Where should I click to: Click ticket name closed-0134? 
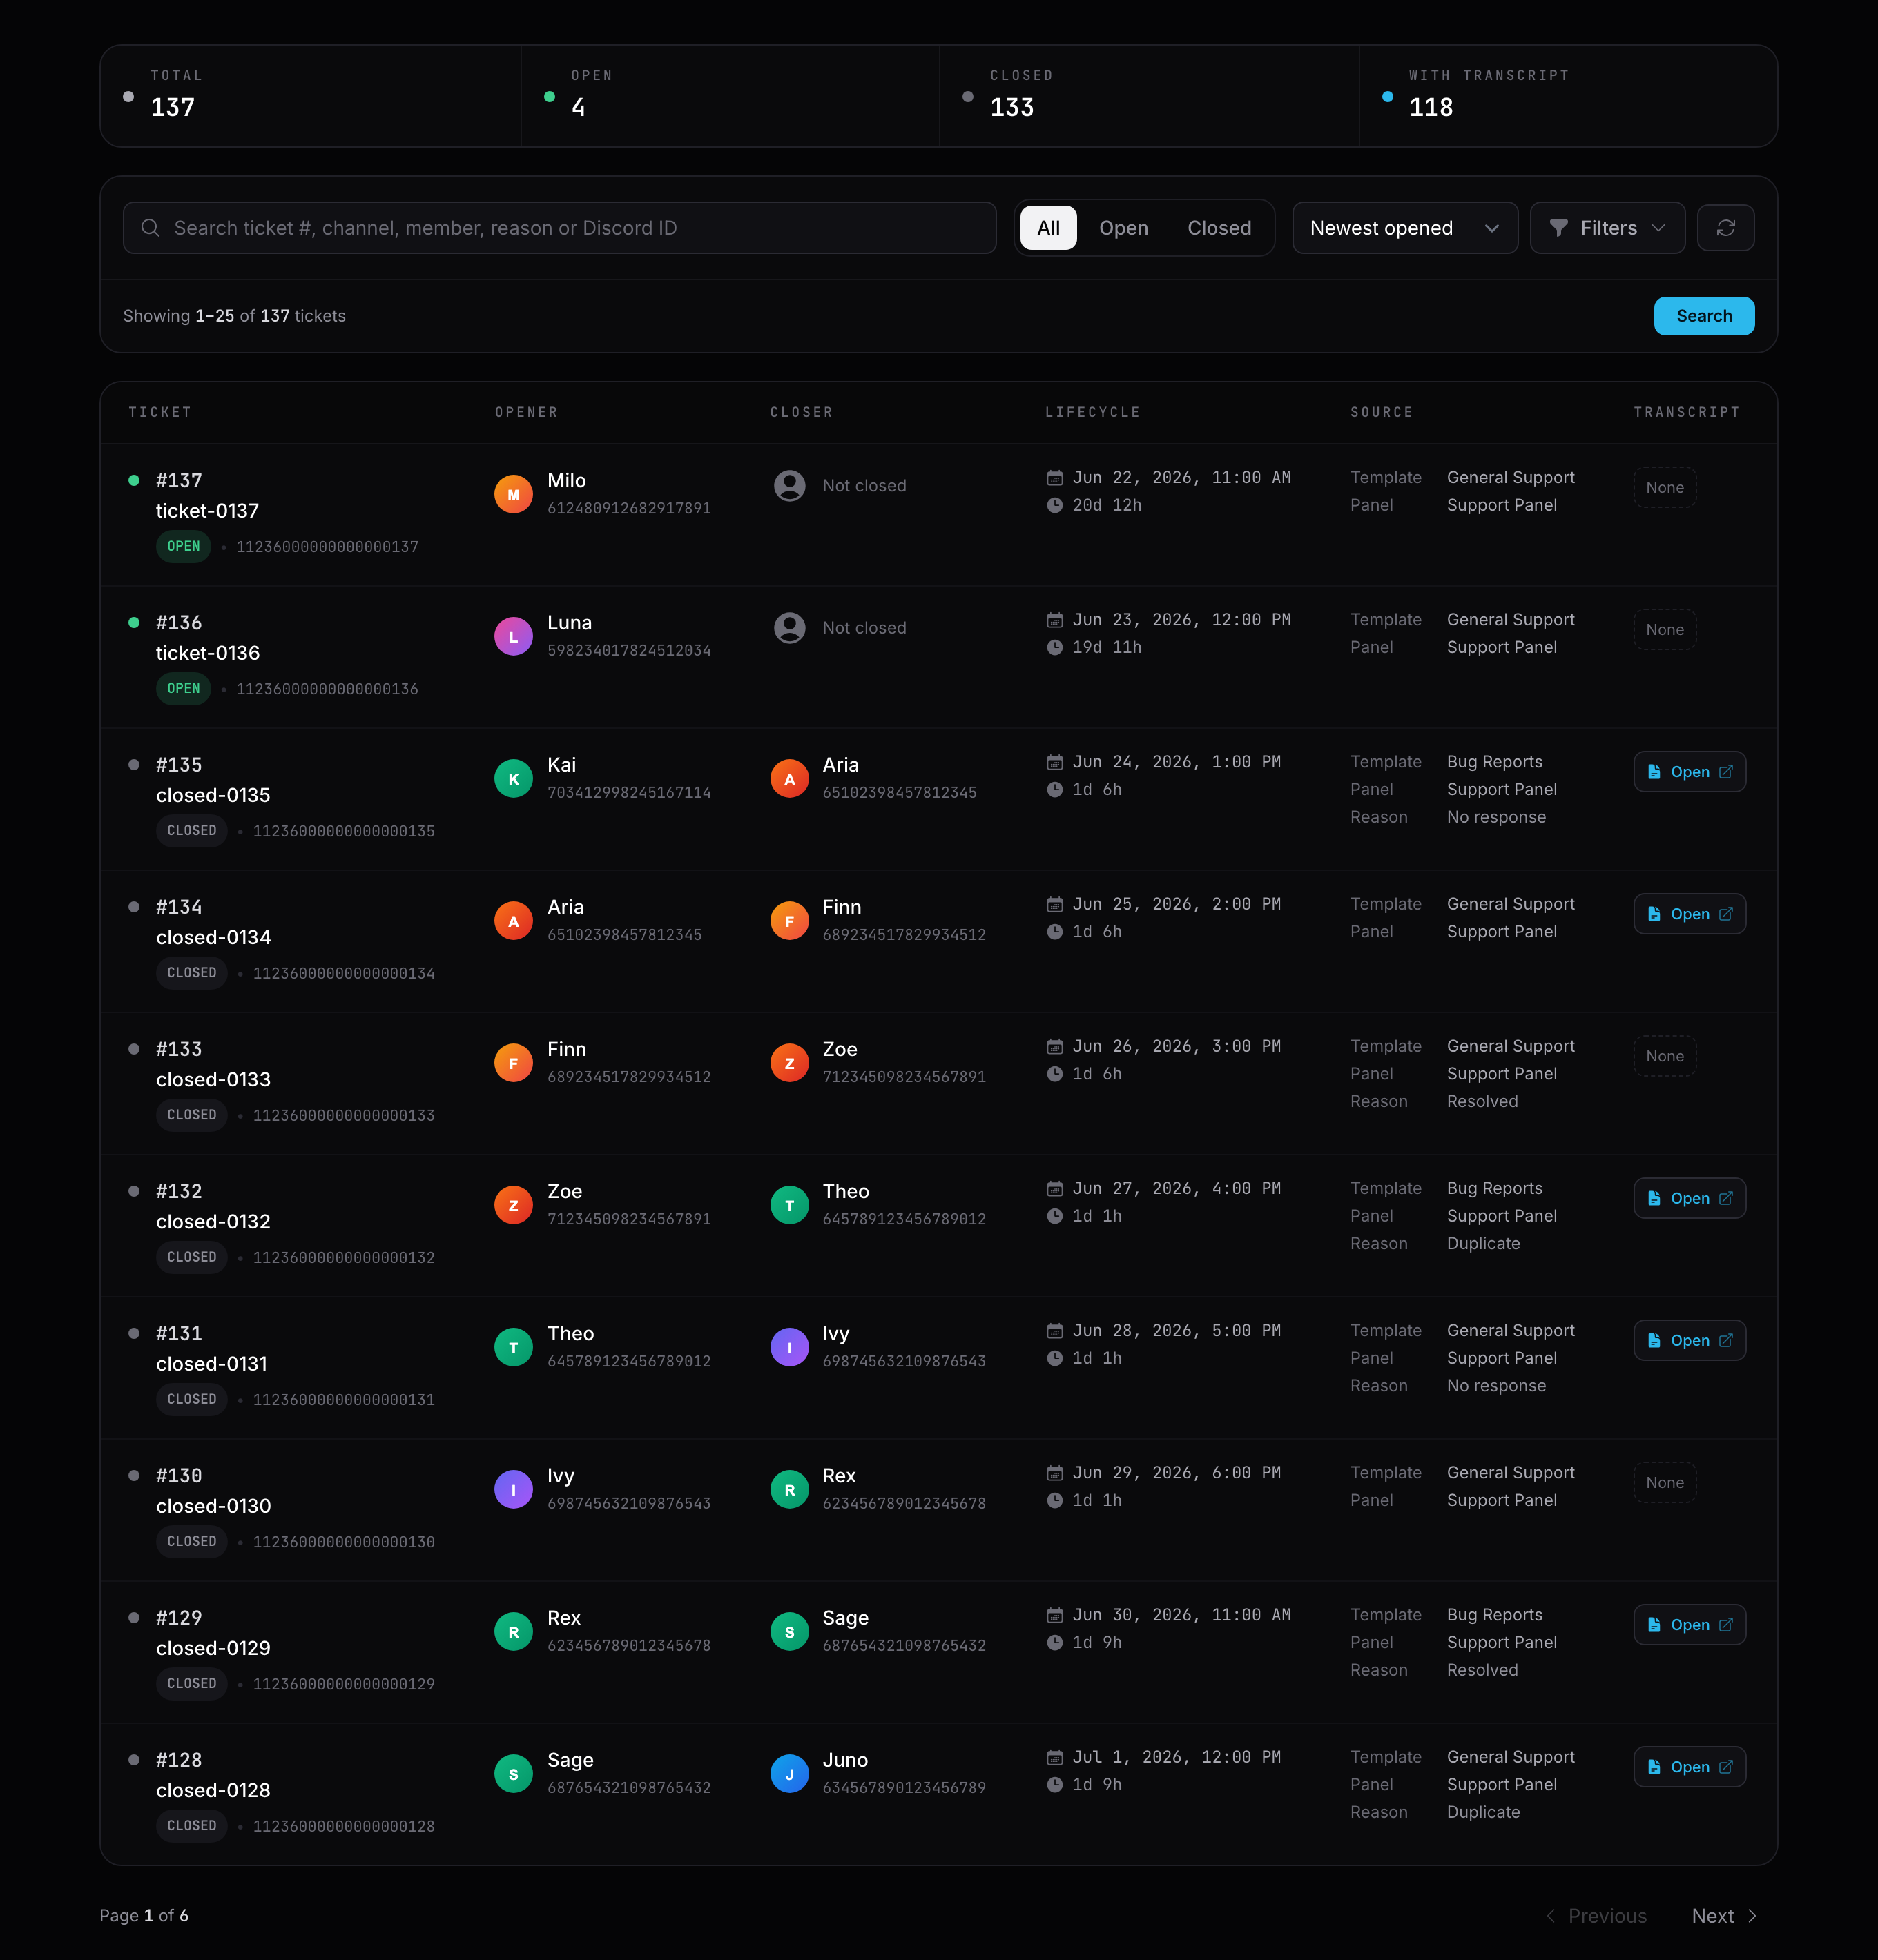tap(213, 937)
